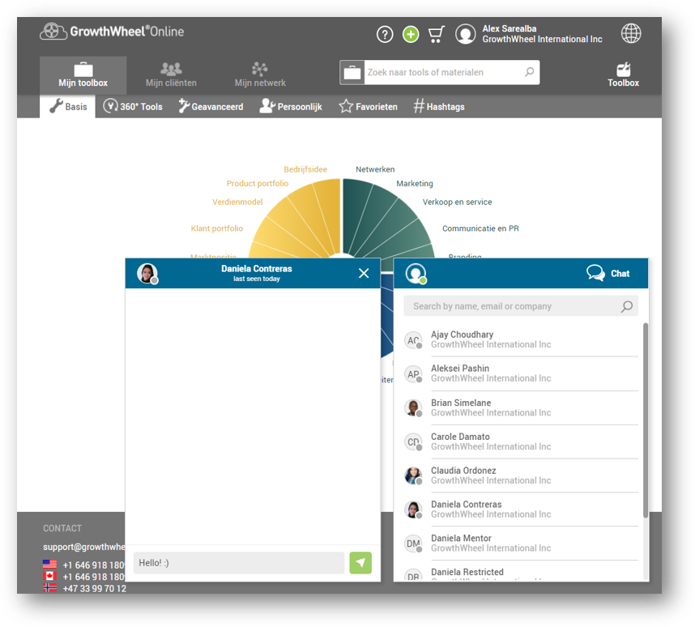Image resolution: width=695 pixels, height=627 pixels.
Task: Open chat with Daniela Mentor
Action: point(522,544)
